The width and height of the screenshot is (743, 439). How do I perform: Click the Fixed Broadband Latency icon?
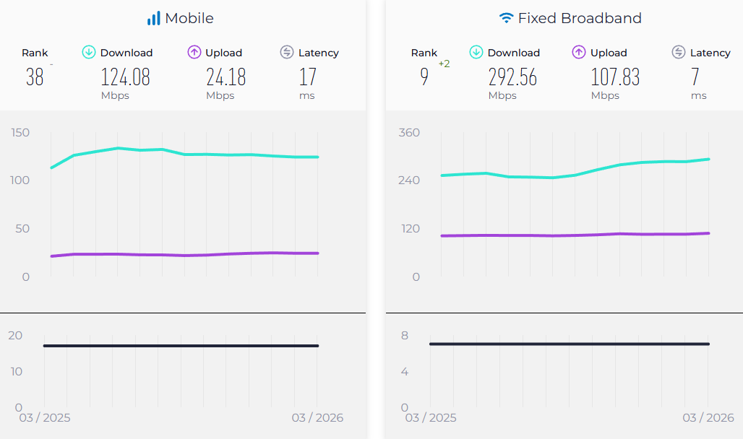point(679,52)
